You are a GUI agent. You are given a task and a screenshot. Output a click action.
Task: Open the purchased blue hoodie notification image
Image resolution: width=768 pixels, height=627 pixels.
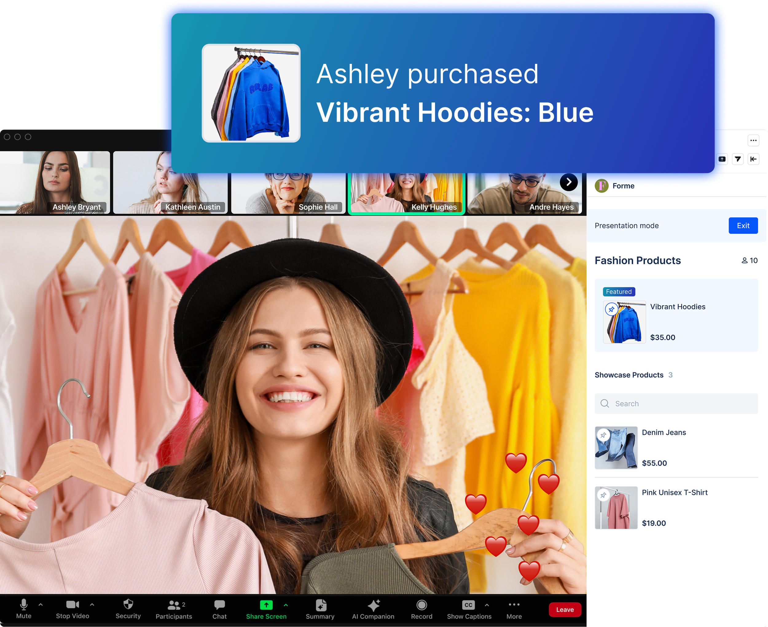(x=252, y=94)
